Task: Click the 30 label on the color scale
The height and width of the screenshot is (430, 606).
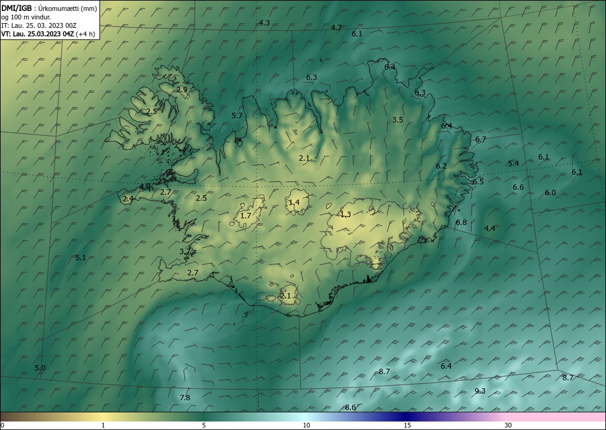Action: pyautogui.click(x=508, y=426)
